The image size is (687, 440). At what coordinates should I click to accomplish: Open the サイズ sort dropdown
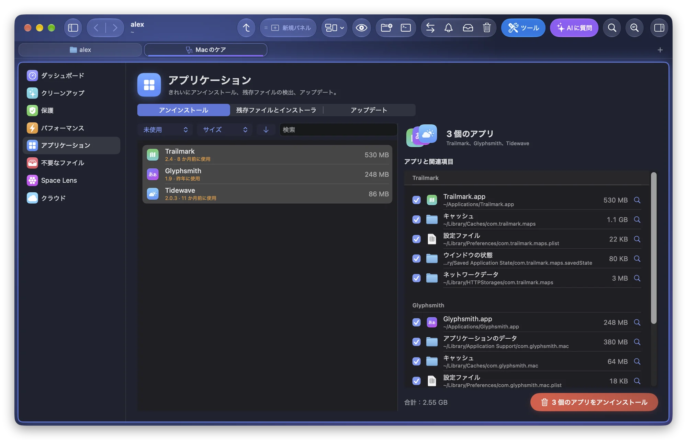pos(225,129)
